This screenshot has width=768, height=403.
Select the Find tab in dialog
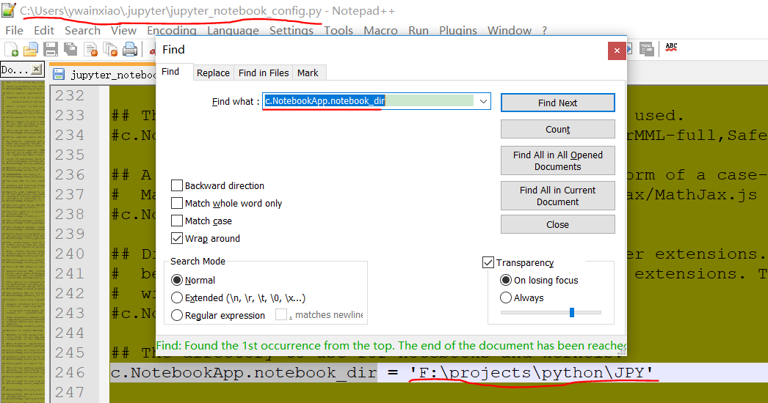[170, 72]
